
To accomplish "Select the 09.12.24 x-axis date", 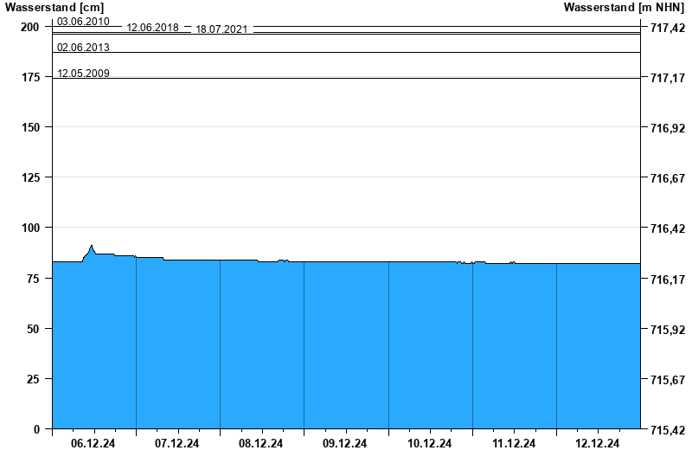I will pyautogui.click(x=345, y=443).
